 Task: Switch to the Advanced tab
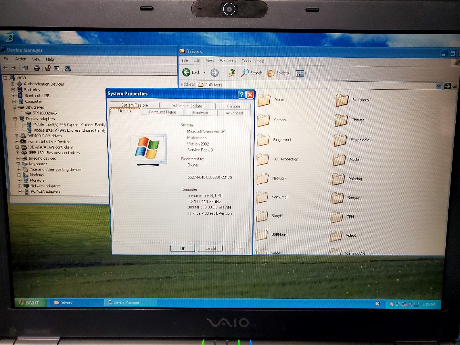234,113
